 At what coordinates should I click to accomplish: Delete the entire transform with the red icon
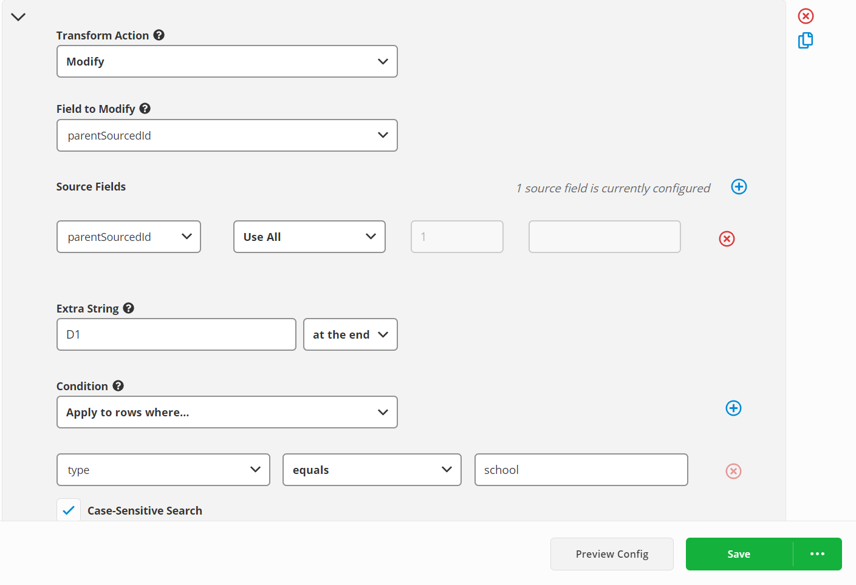(806, 16)
